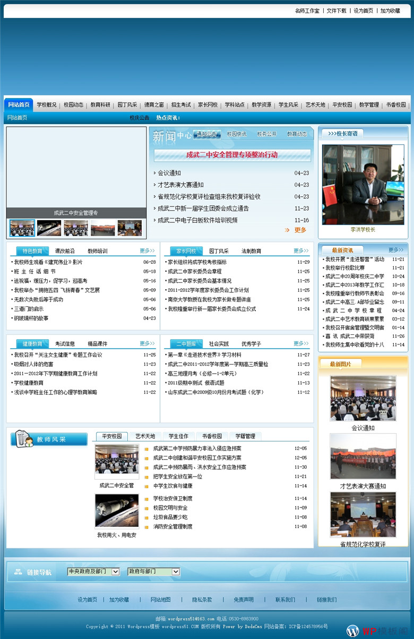Open 垃圾食品要少吃 article
The width and height of the screenshot is (414, 639).
click(x=170, y=517)
